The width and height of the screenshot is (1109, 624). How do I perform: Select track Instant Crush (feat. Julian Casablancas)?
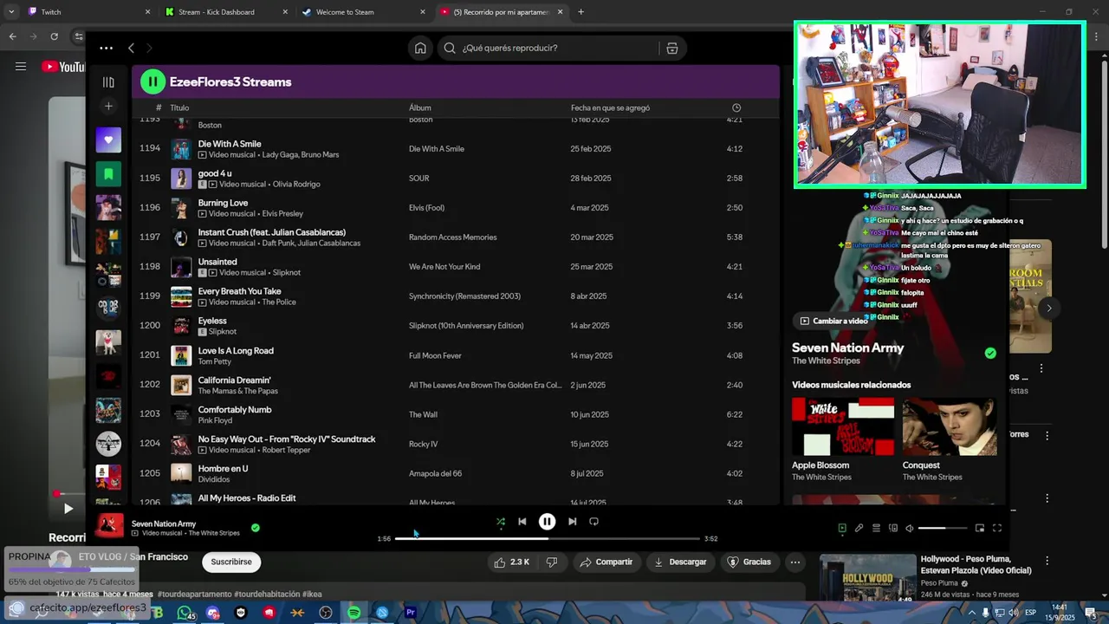tap(272, 232)
